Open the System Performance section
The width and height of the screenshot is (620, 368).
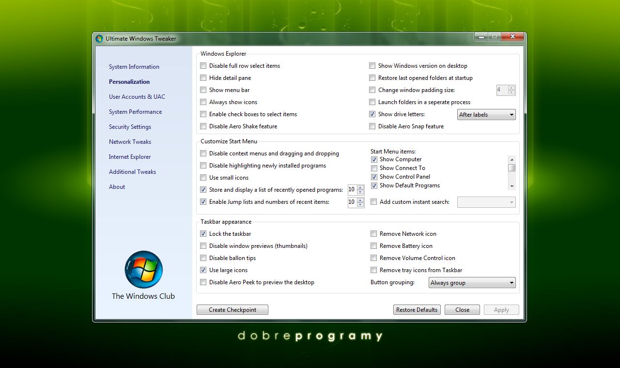click(x=136, y=112)
